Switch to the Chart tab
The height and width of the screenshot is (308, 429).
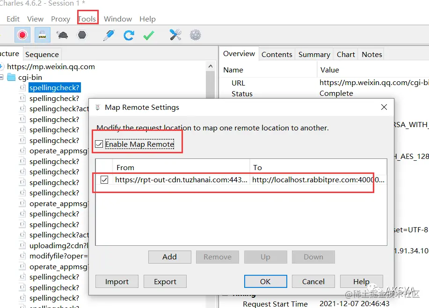346,54
